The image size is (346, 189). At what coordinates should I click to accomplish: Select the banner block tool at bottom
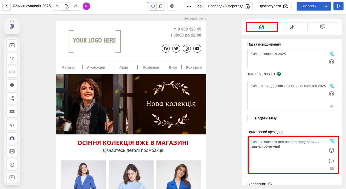(12, 178)
